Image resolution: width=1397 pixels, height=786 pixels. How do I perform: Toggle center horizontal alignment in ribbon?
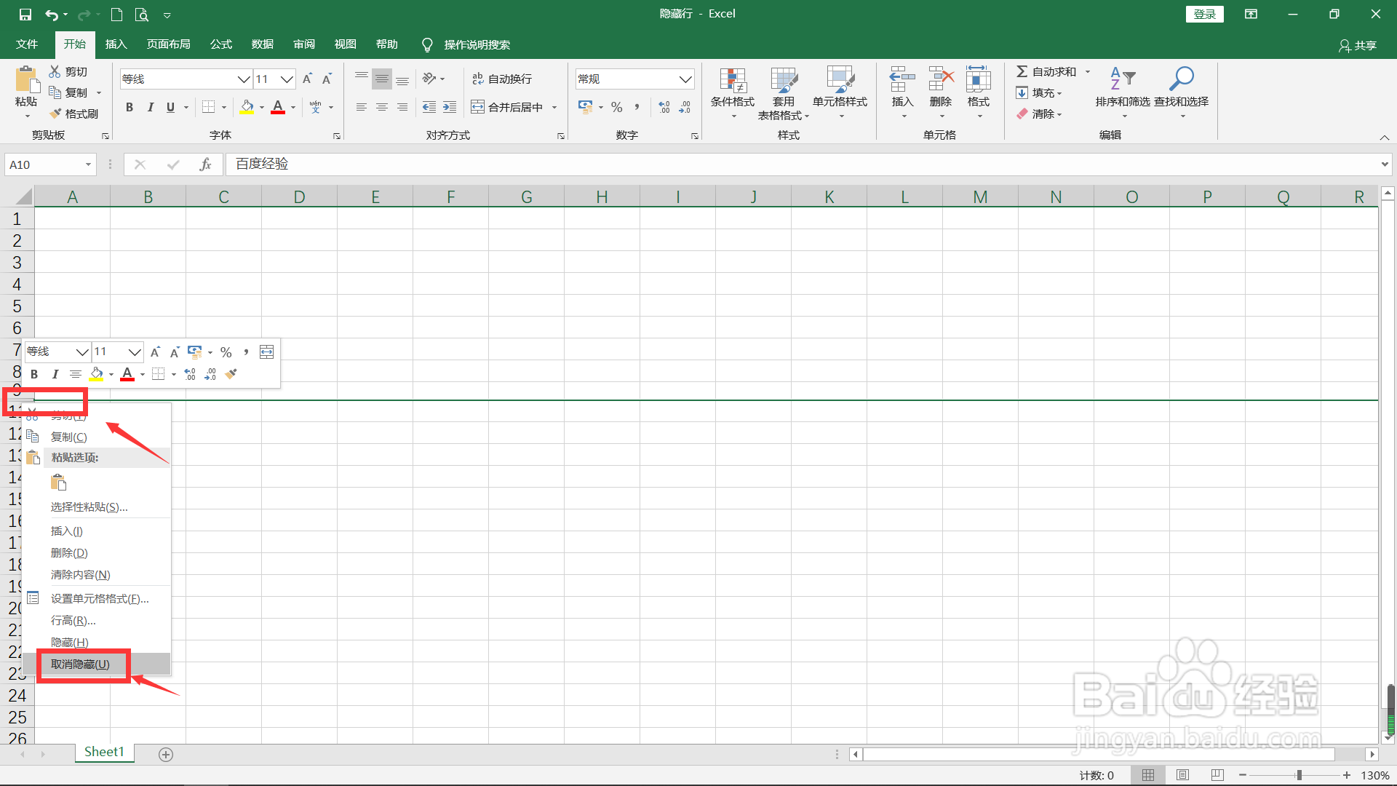tap(382, 107)
